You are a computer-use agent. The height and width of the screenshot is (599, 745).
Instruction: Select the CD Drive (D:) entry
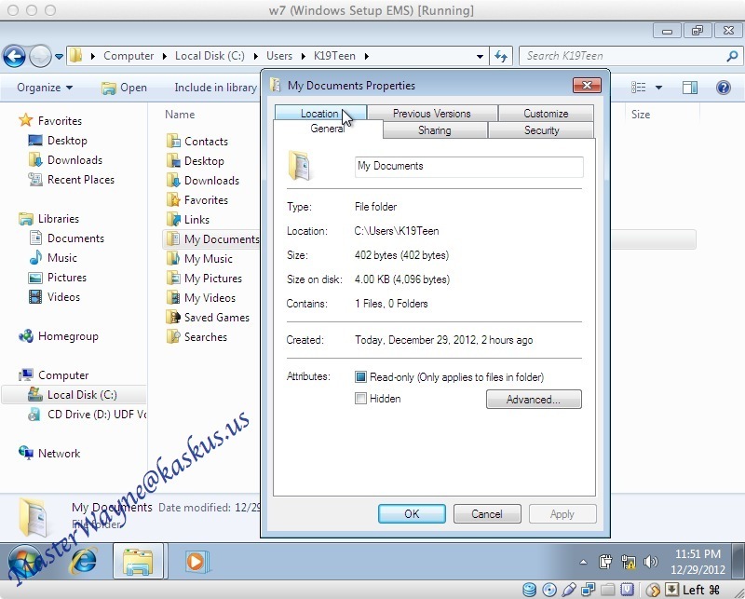(87, 414)
